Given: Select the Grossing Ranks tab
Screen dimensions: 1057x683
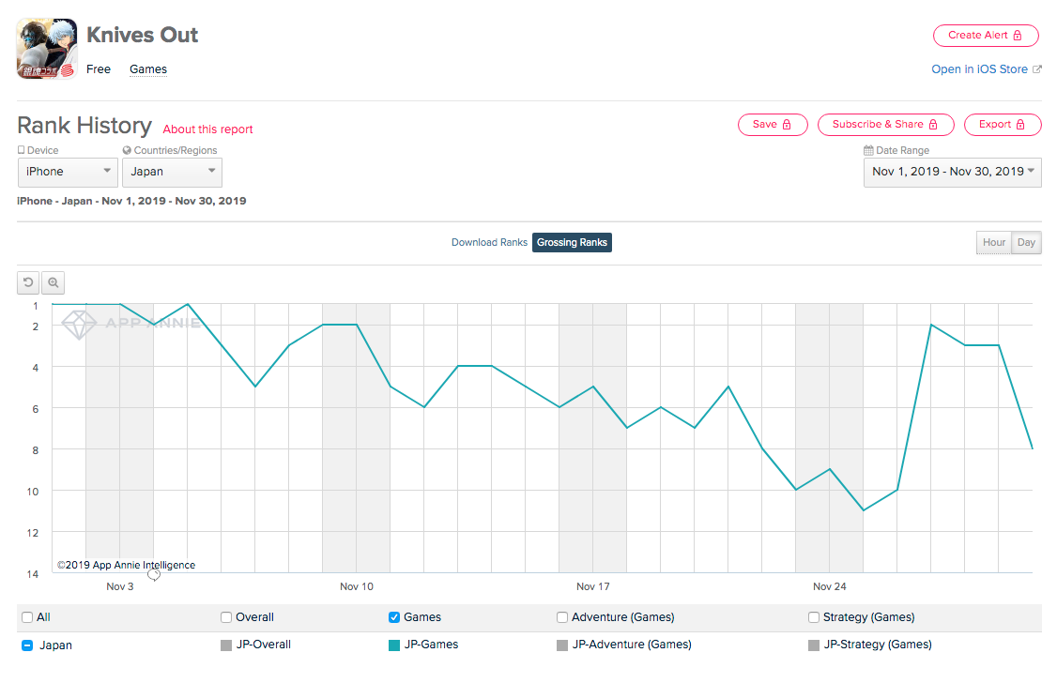Looking at the screenshot, I should coord(572,242).
